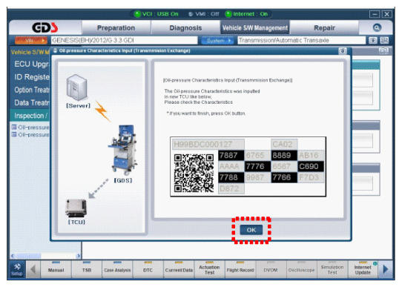
Task: Click the camera icon in dialog title bar
Action: (343, 50)
